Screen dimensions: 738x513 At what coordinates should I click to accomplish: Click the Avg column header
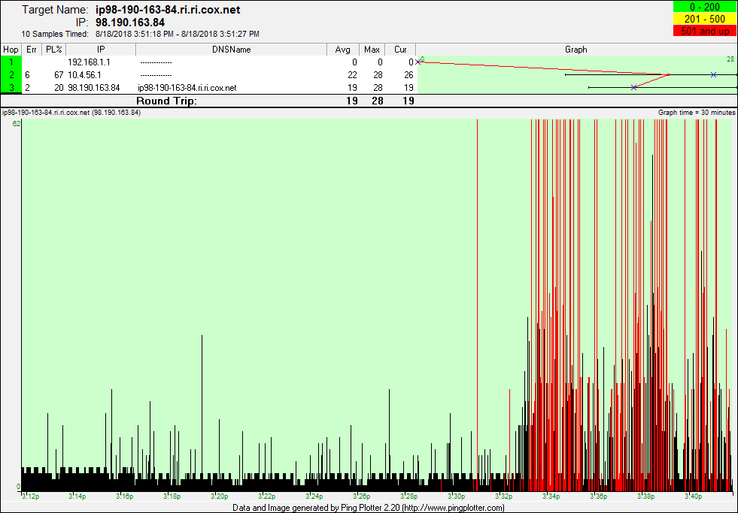pos(343,50)
